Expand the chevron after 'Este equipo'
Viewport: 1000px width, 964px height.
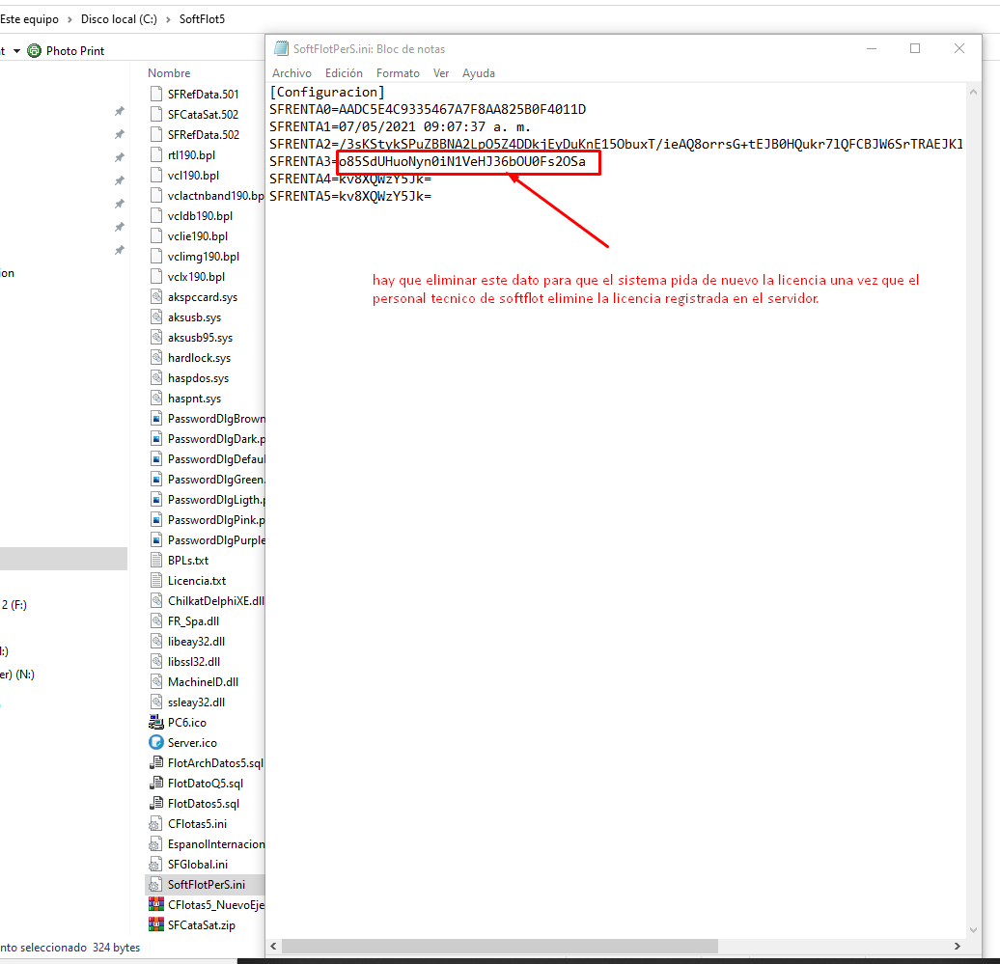(x=69, y=19)
